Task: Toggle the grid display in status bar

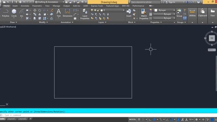Action: pyautogui.click(x=139, y=119)
